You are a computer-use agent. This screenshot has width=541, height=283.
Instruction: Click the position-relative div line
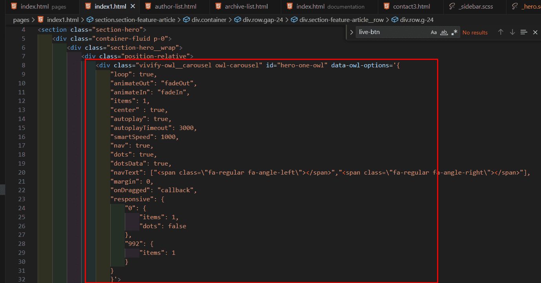[x=137, y=57]
